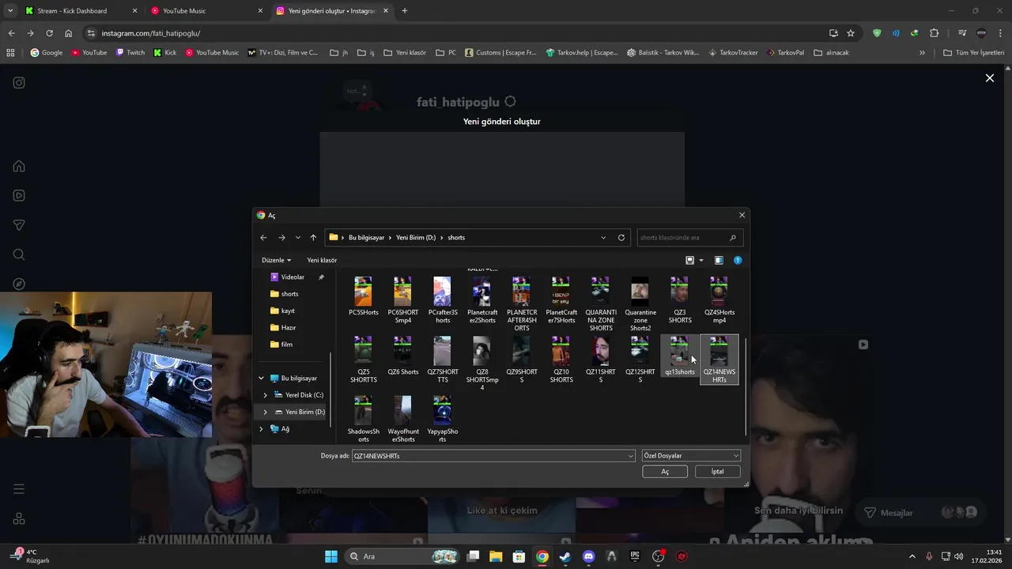Screen dimensions: 1012x569
Task: Select the YapyapShorts video file
Action: (x=442, y=419)
